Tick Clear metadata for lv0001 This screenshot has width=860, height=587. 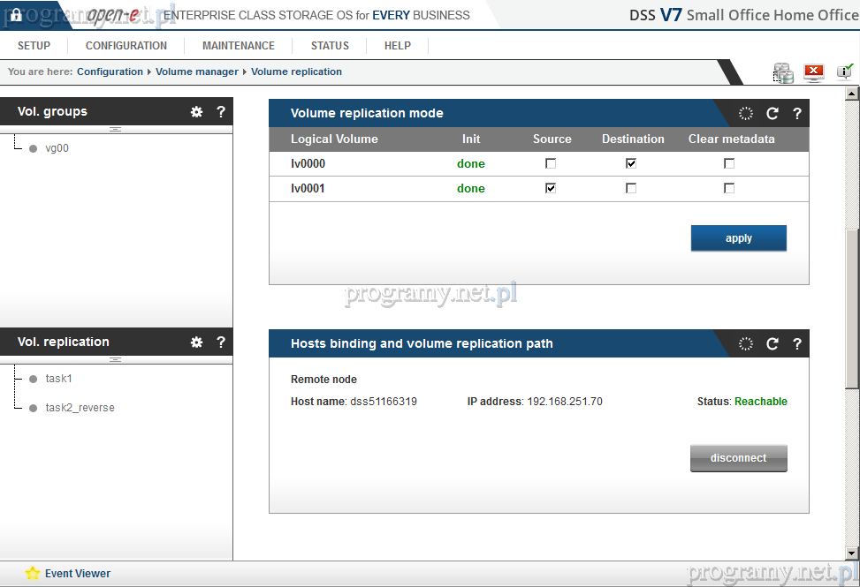pos(729,188)
